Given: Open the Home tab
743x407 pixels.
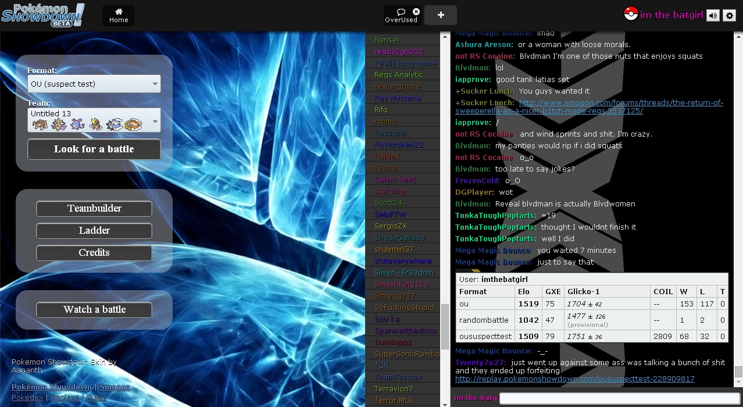Looking at the screenshot, I should pyautogui.click(x=119, y=16).
